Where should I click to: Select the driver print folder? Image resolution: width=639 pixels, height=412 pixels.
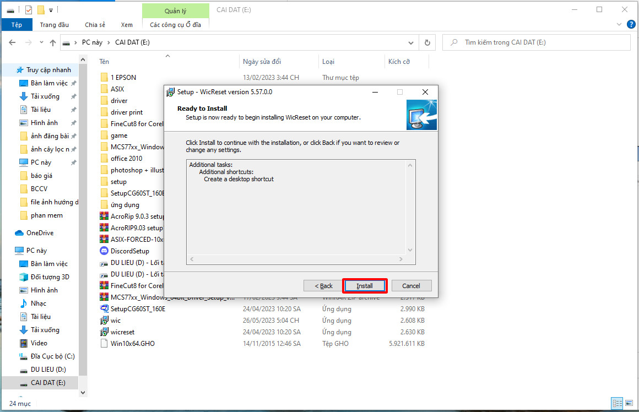coord(127,112)
